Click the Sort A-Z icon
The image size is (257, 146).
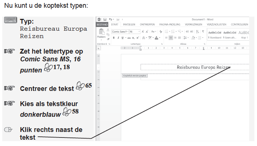198,31
